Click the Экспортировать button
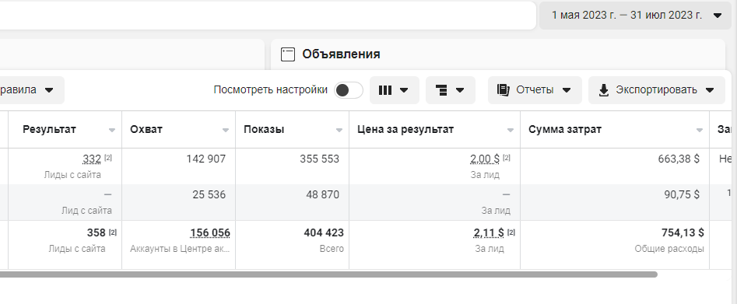 pos(657,90)
